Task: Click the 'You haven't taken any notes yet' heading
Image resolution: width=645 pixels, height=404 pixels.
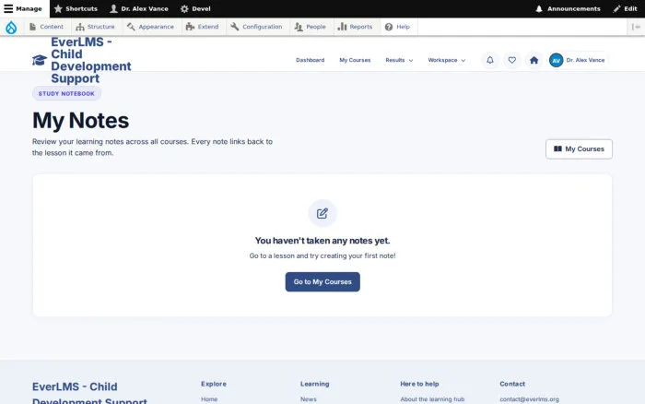Action: coord(322,241)
